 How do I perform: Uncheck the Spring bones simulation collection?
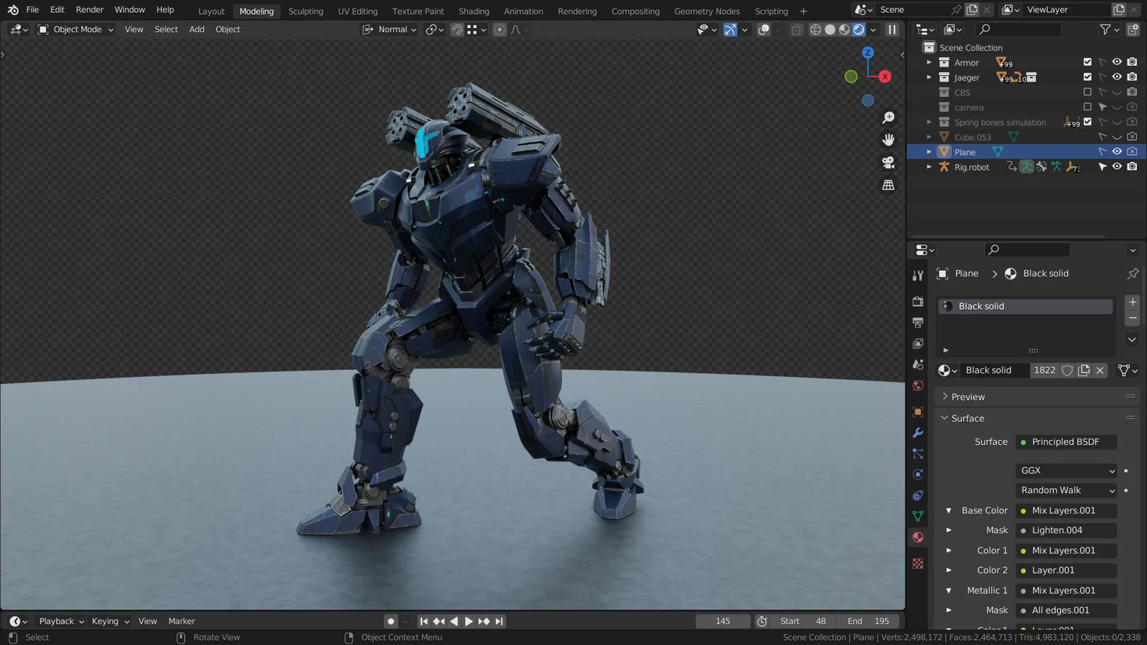coord(1087,122)
